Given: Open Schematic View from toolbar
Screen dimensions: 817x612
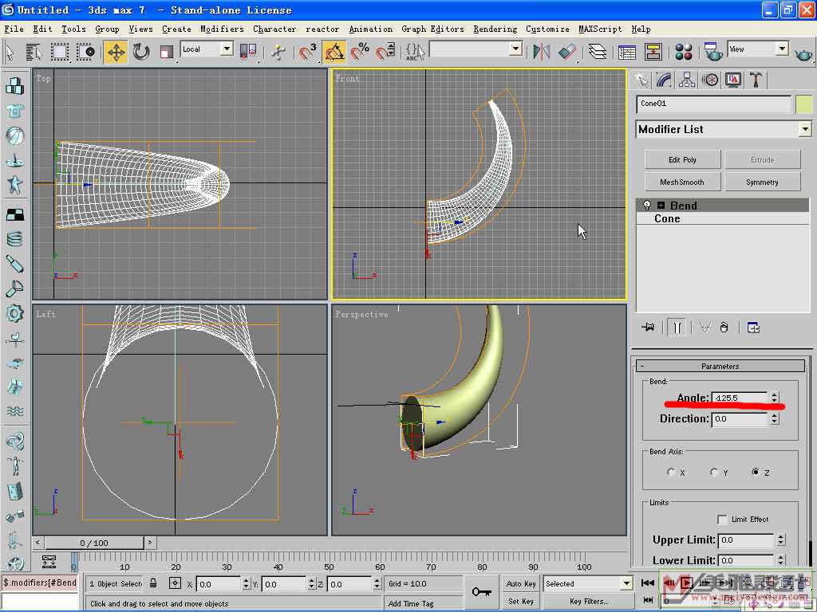Looking at the screenshot, I should 653,52.
